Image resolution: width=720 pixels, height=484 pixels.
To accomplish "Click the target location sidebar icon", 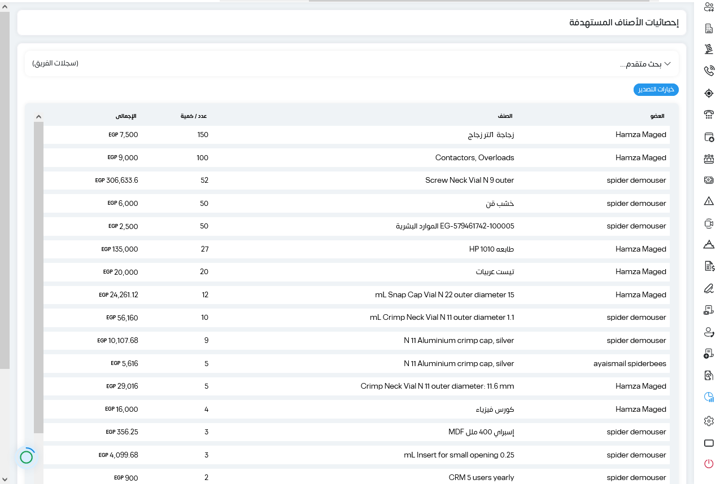I will [709, 93].
